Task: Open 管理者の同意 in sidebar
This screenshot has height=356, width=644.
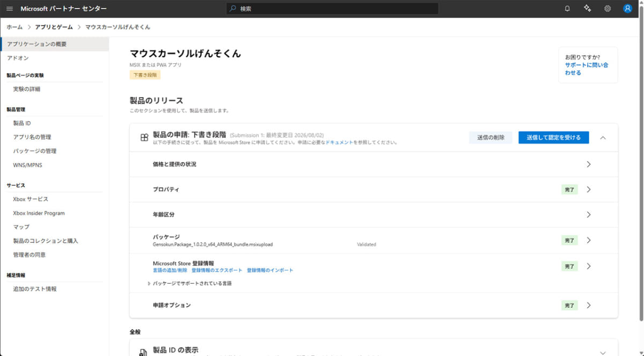Action: point(29,255)
